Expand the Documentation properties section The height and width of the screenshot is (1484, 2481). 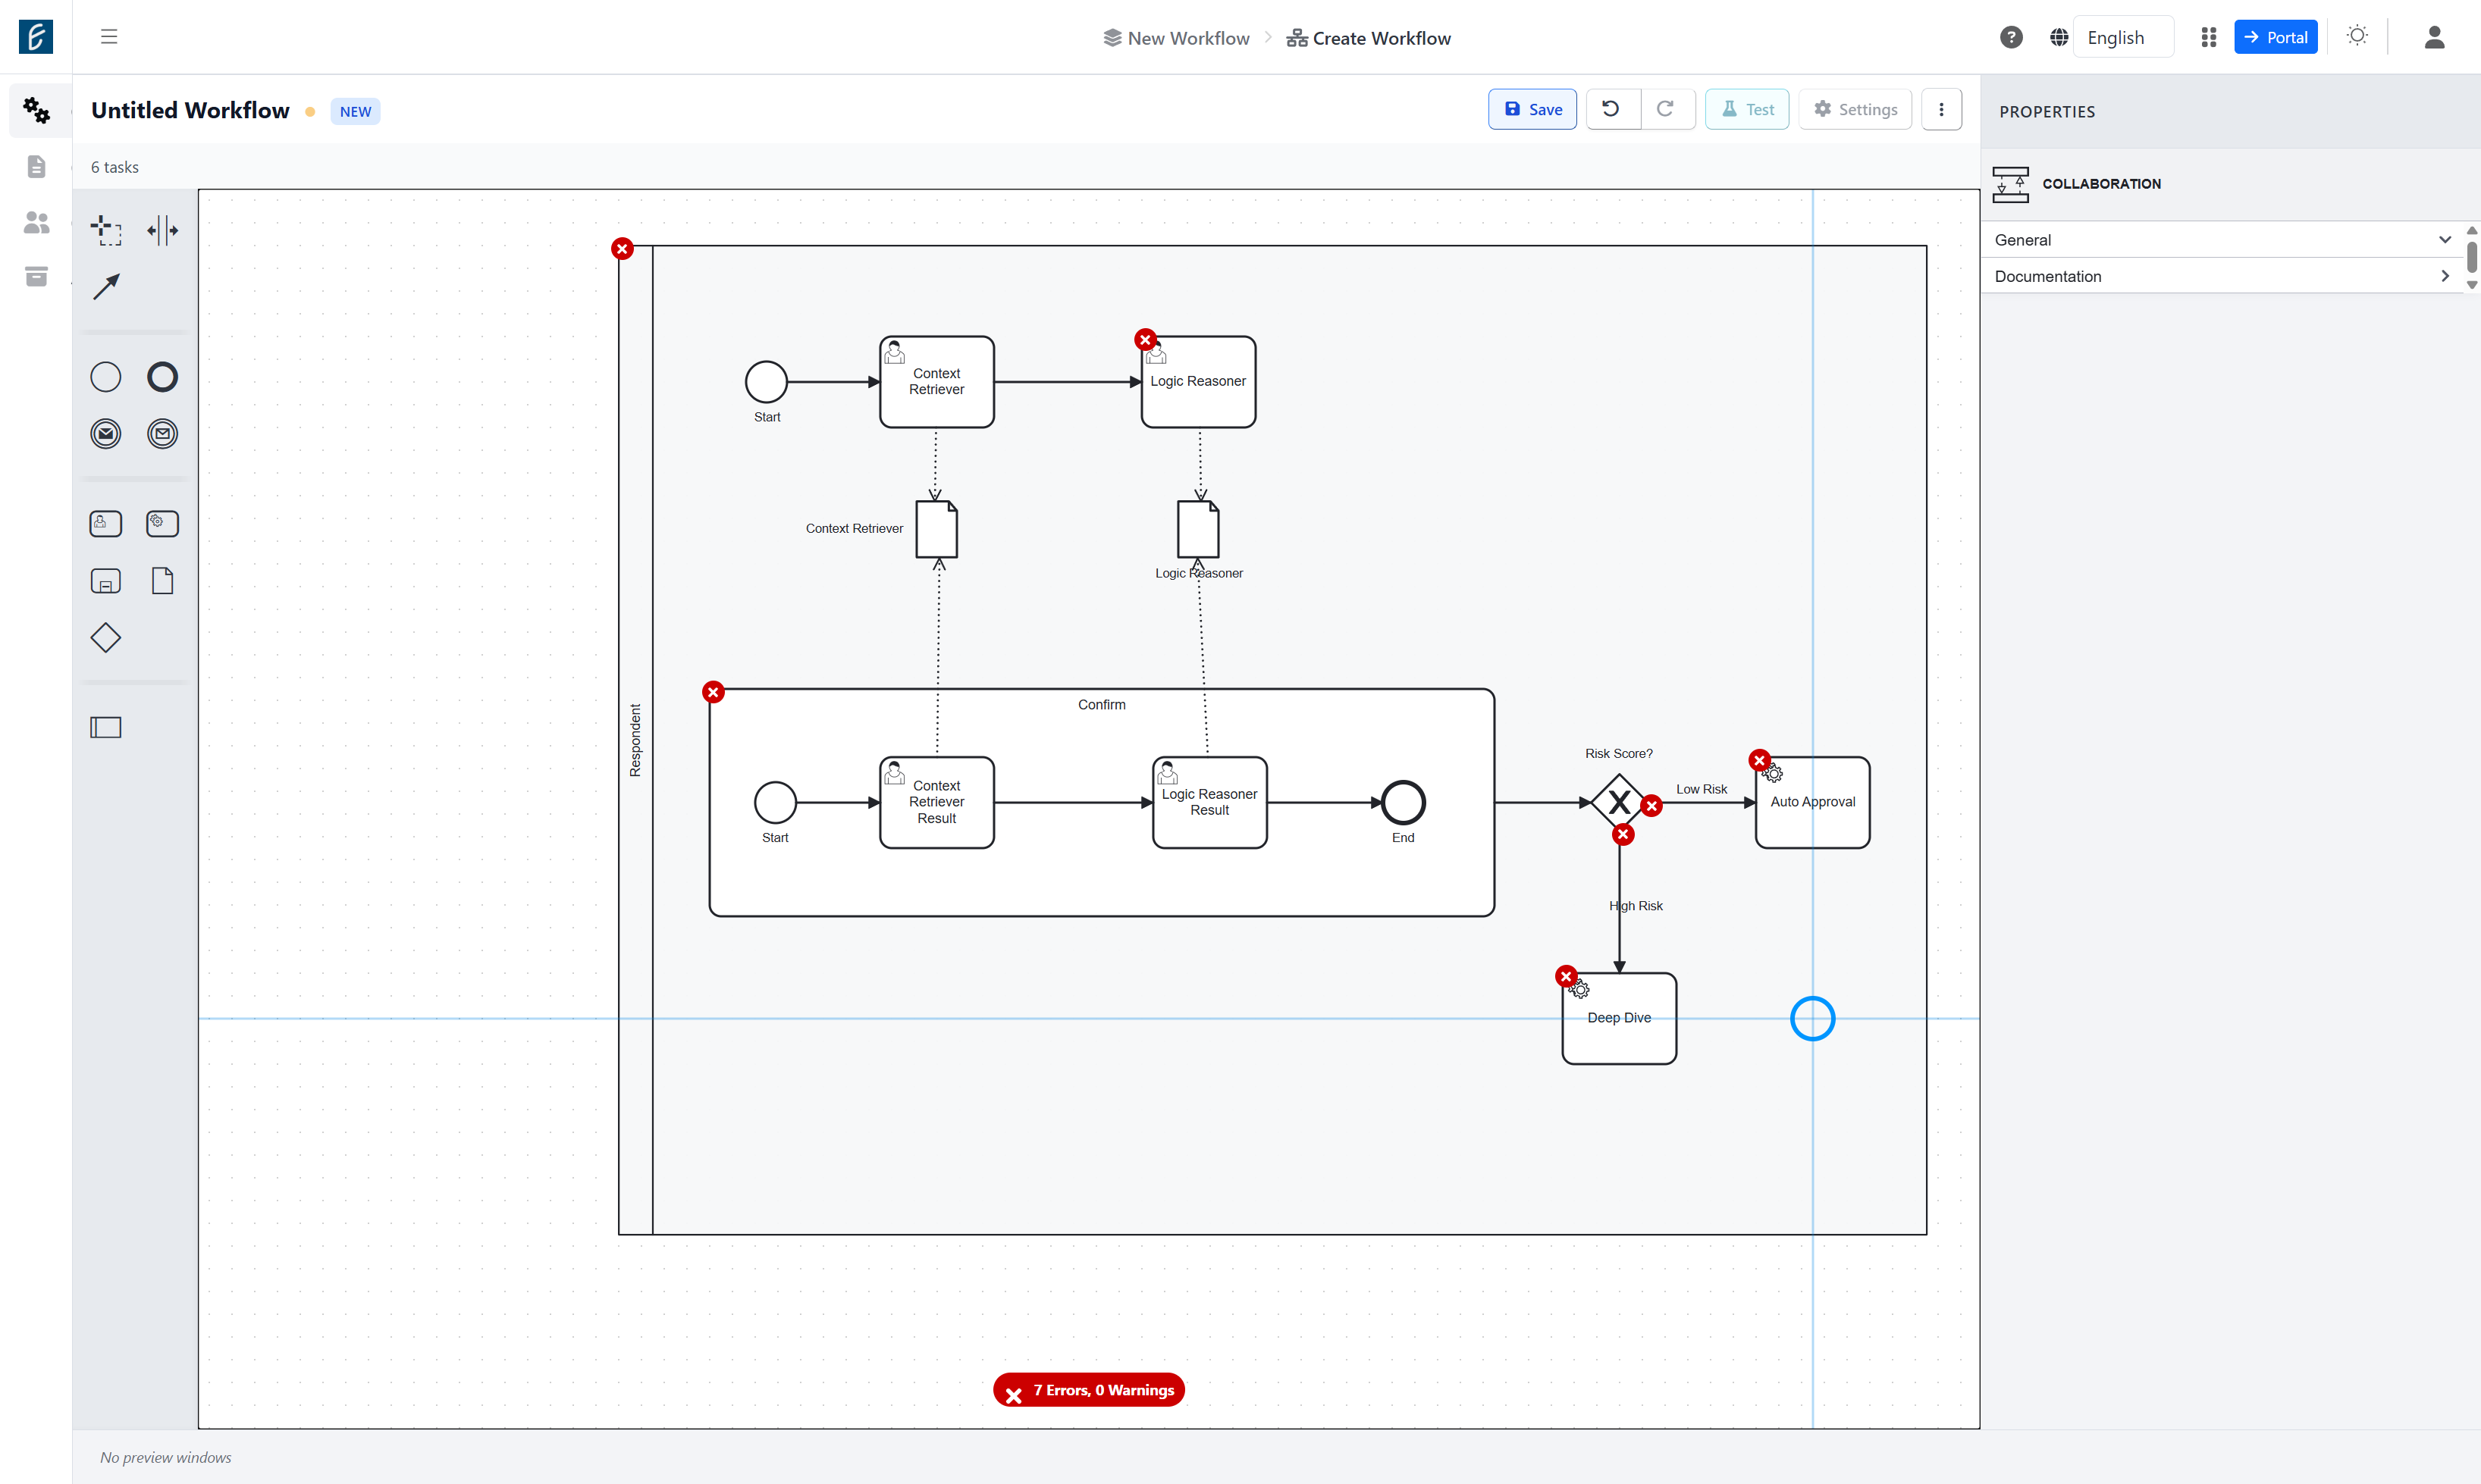click(2223, 276)
